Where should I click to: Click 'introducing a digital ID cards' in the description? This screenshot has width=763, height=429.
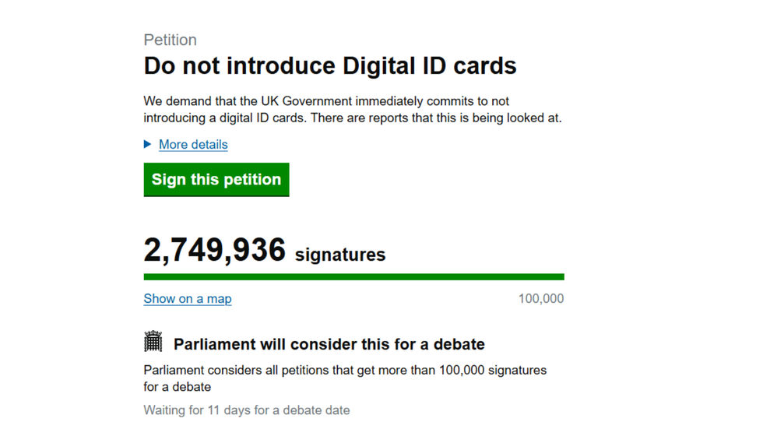coord(227,118)
